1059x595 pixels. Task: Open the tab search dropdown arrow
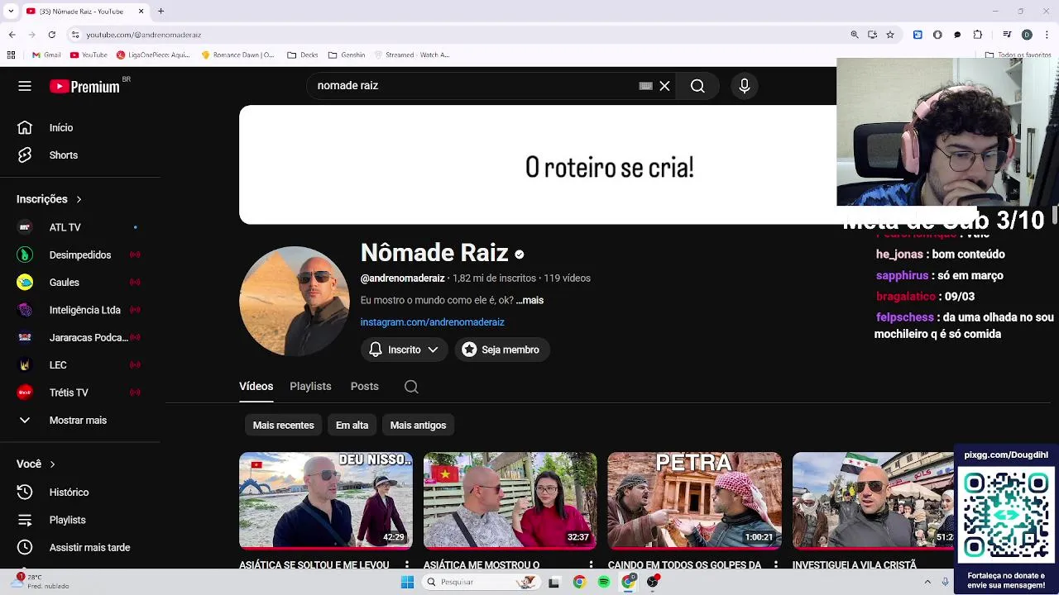click(x=10, y=12)
